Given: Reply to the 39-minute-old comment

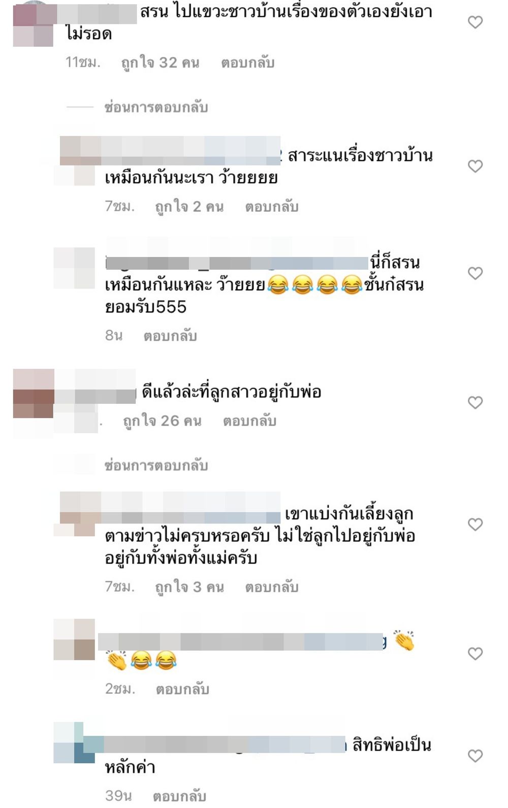Looking at the screenshot, I should click(179, 795).
